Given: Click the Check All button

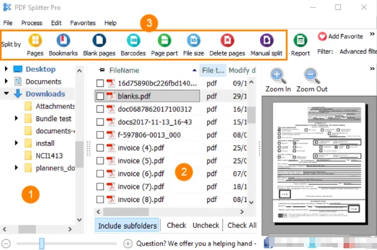Looking at the screenshot, I should 242,225.
